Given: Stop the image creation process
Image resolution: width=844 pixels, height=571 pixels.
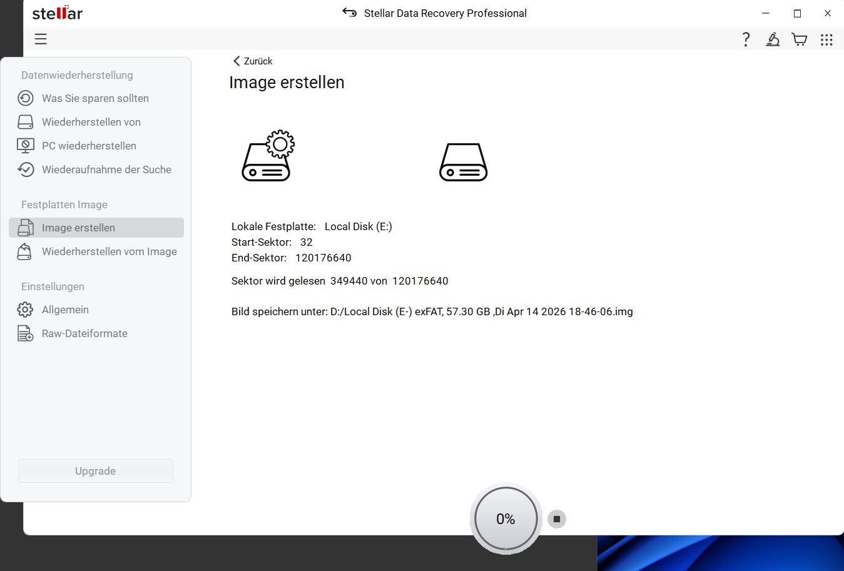Looking at the screenshot, I should click(x=557, y=519).
